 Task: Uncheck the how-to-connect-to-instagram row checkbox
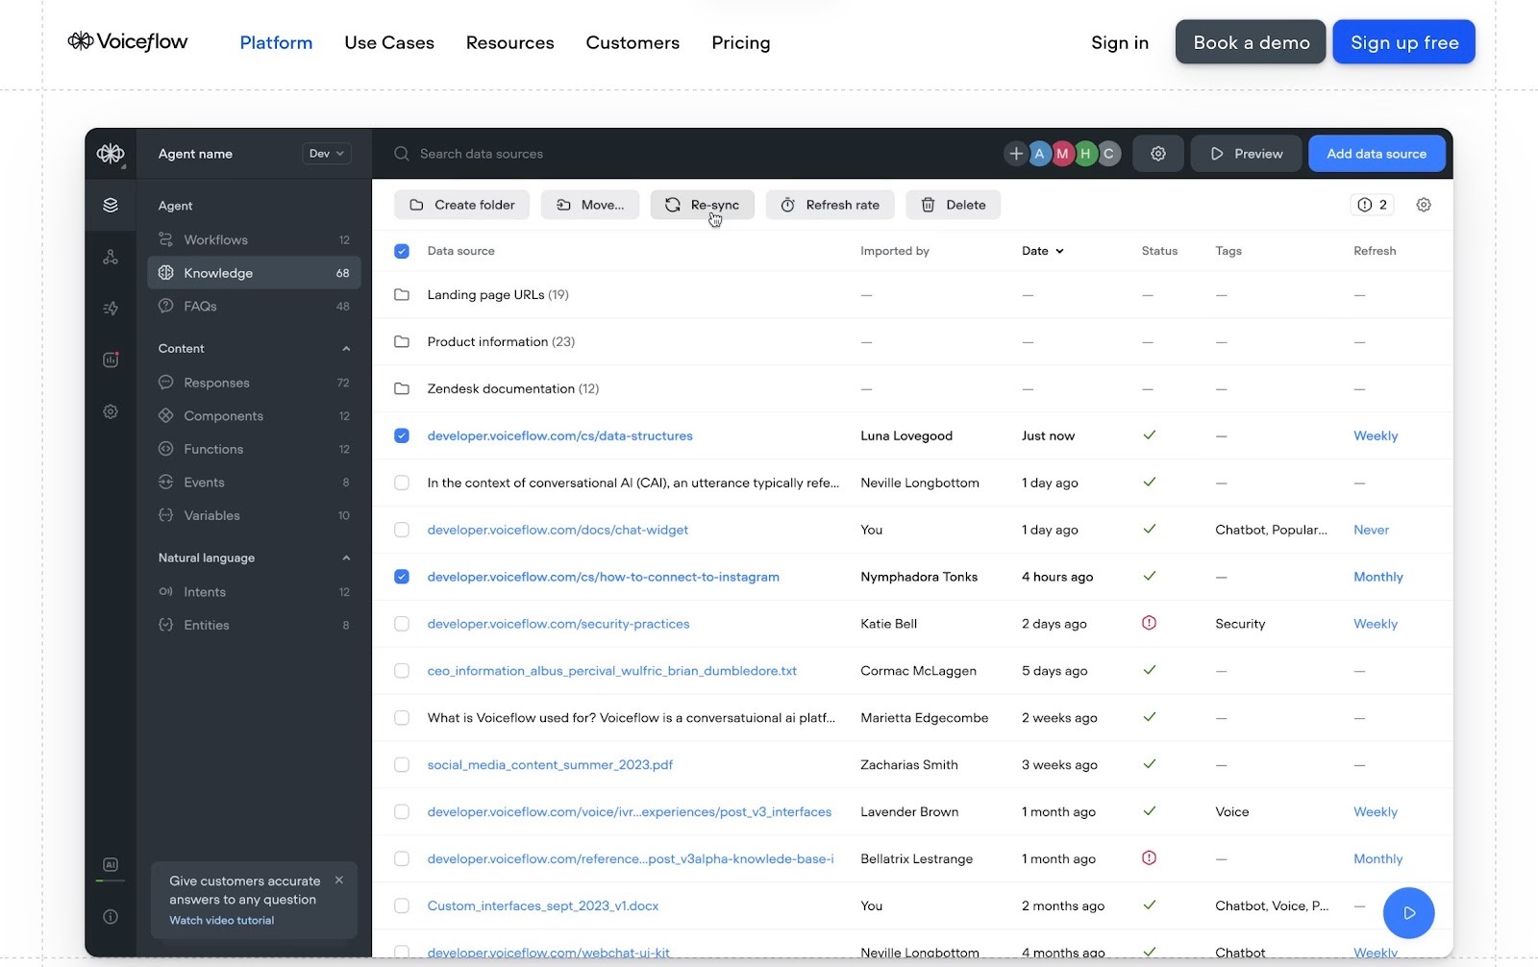tap(402, 577)
